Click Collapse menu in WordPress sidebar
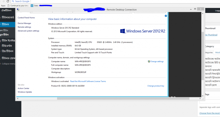 (8, 64)
